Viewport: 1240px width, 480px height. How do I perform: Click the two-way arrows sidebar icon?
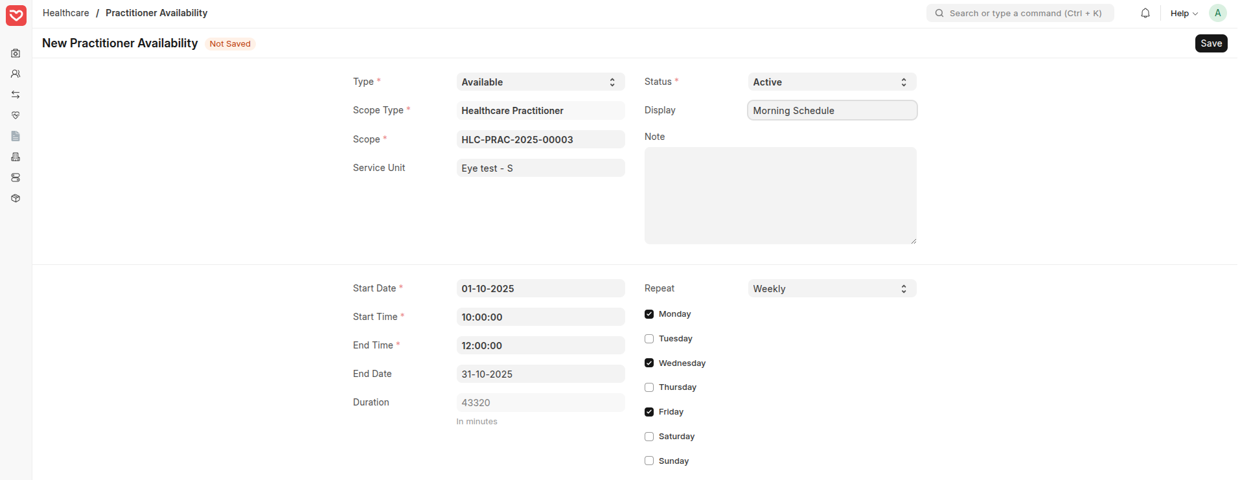click(x=16, y=95)
